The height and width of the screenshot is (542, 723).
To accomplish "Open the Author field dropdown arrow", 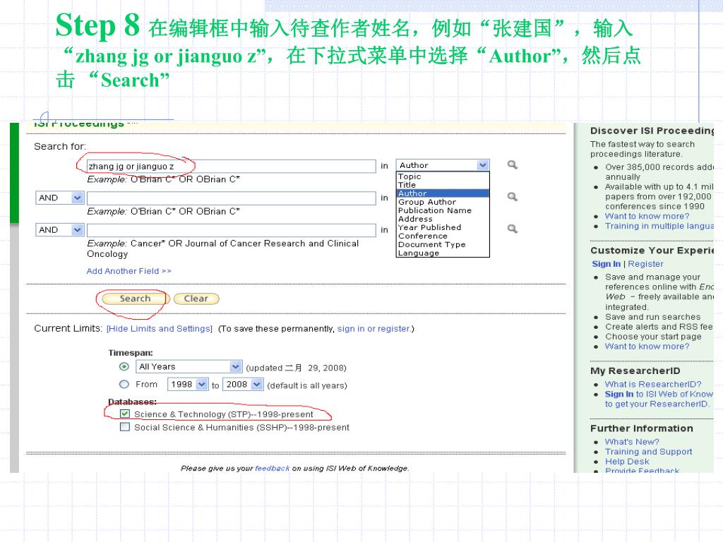I will click(x=483, y=165).
